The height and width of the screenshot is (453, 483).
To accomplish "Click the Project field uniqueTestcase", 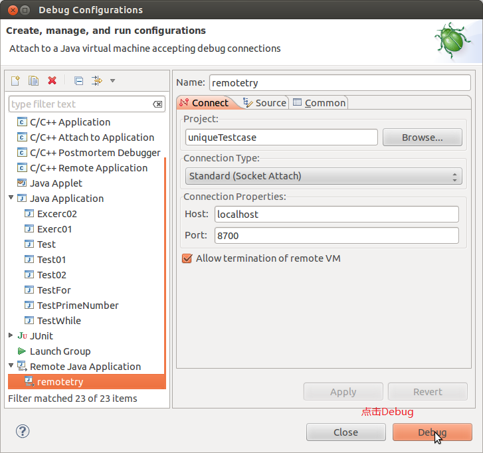I will [x=282, y=137].
